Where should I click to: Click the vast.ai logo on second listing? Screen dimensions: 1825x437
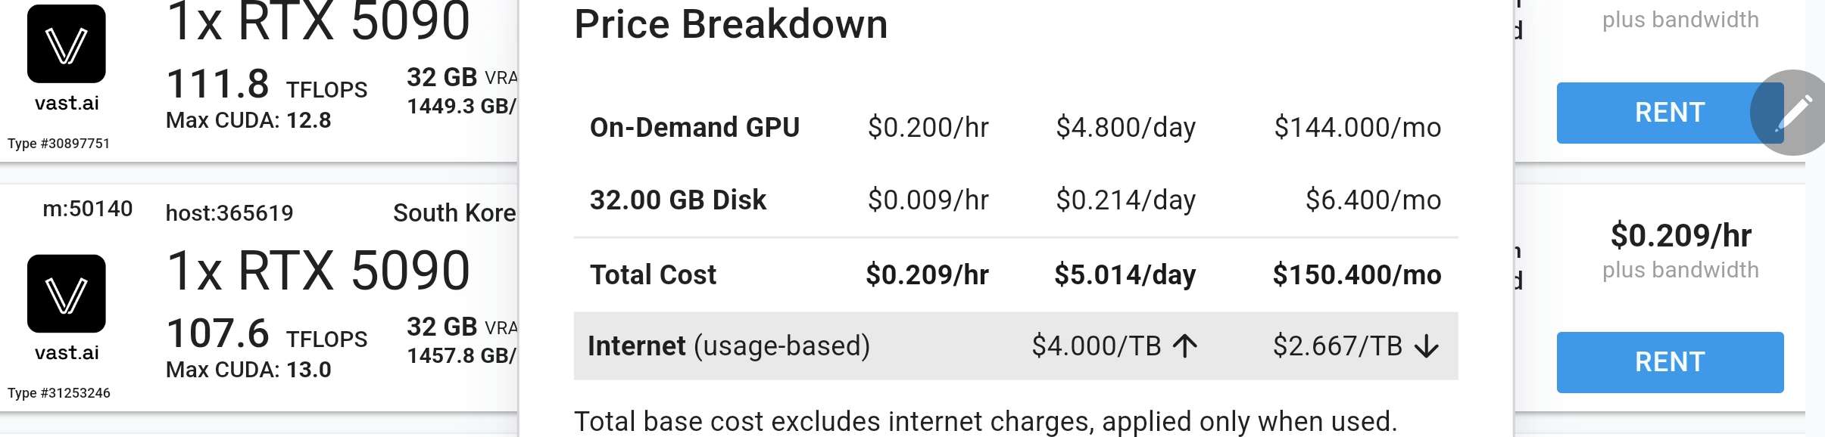pos(67,293)
